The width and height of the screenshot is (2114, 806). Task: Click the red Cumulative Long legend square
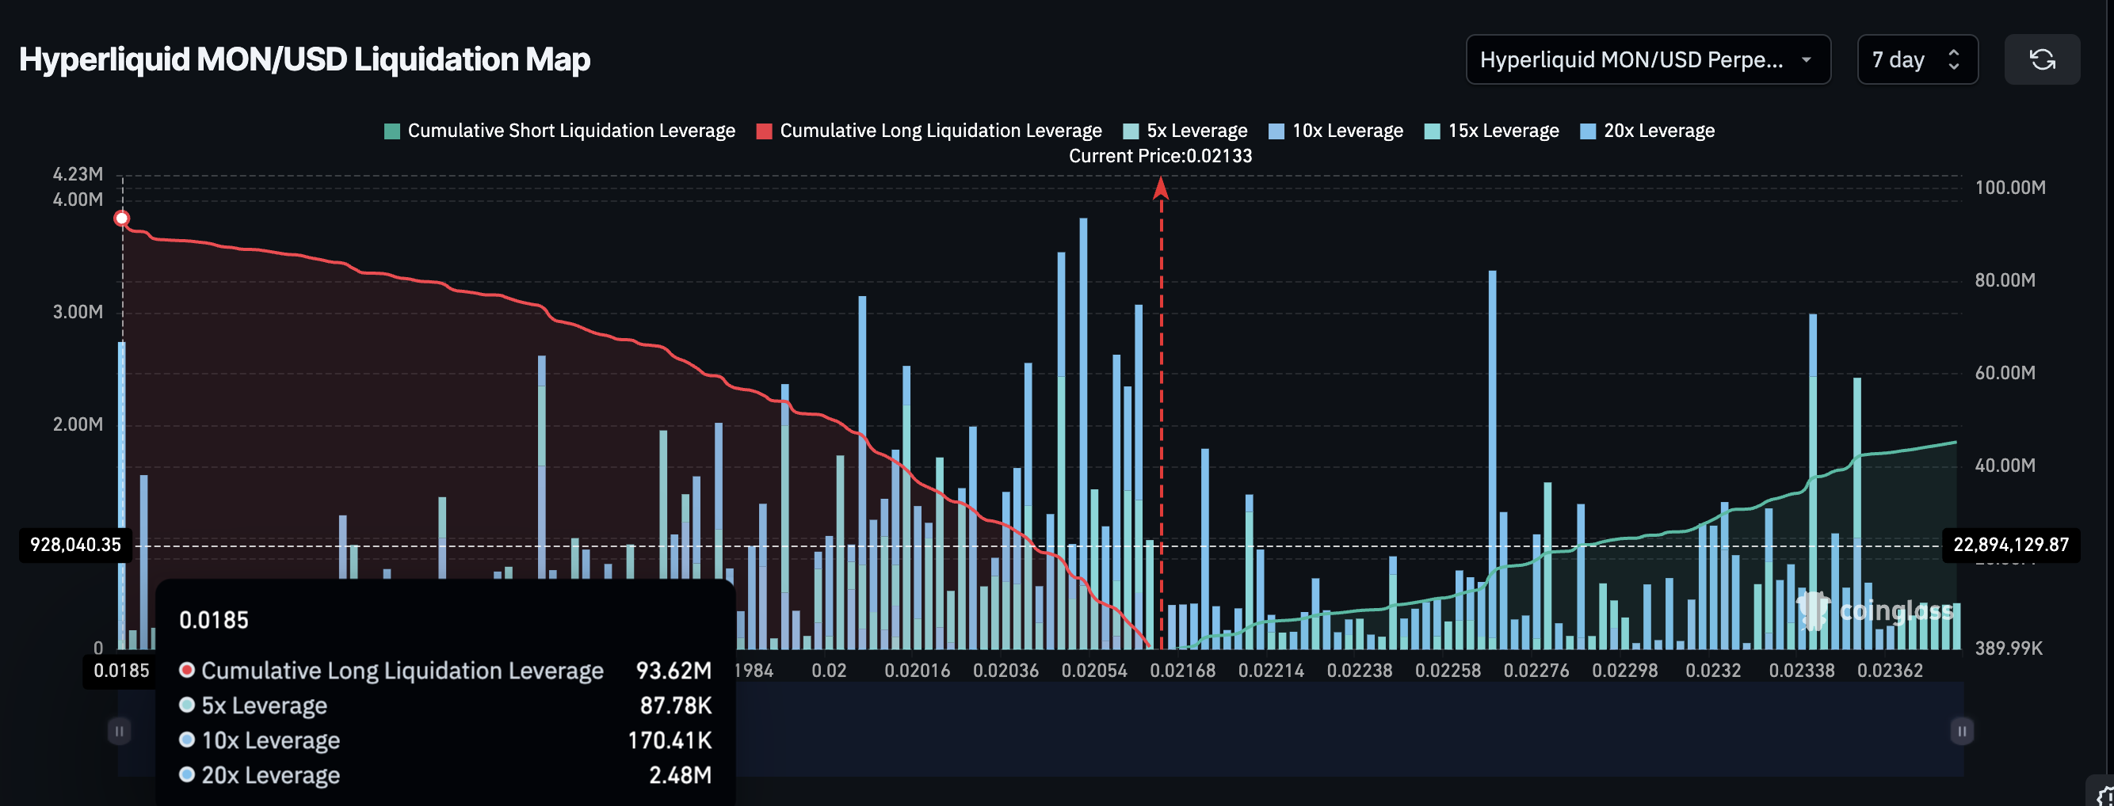(x=764, y=131)
